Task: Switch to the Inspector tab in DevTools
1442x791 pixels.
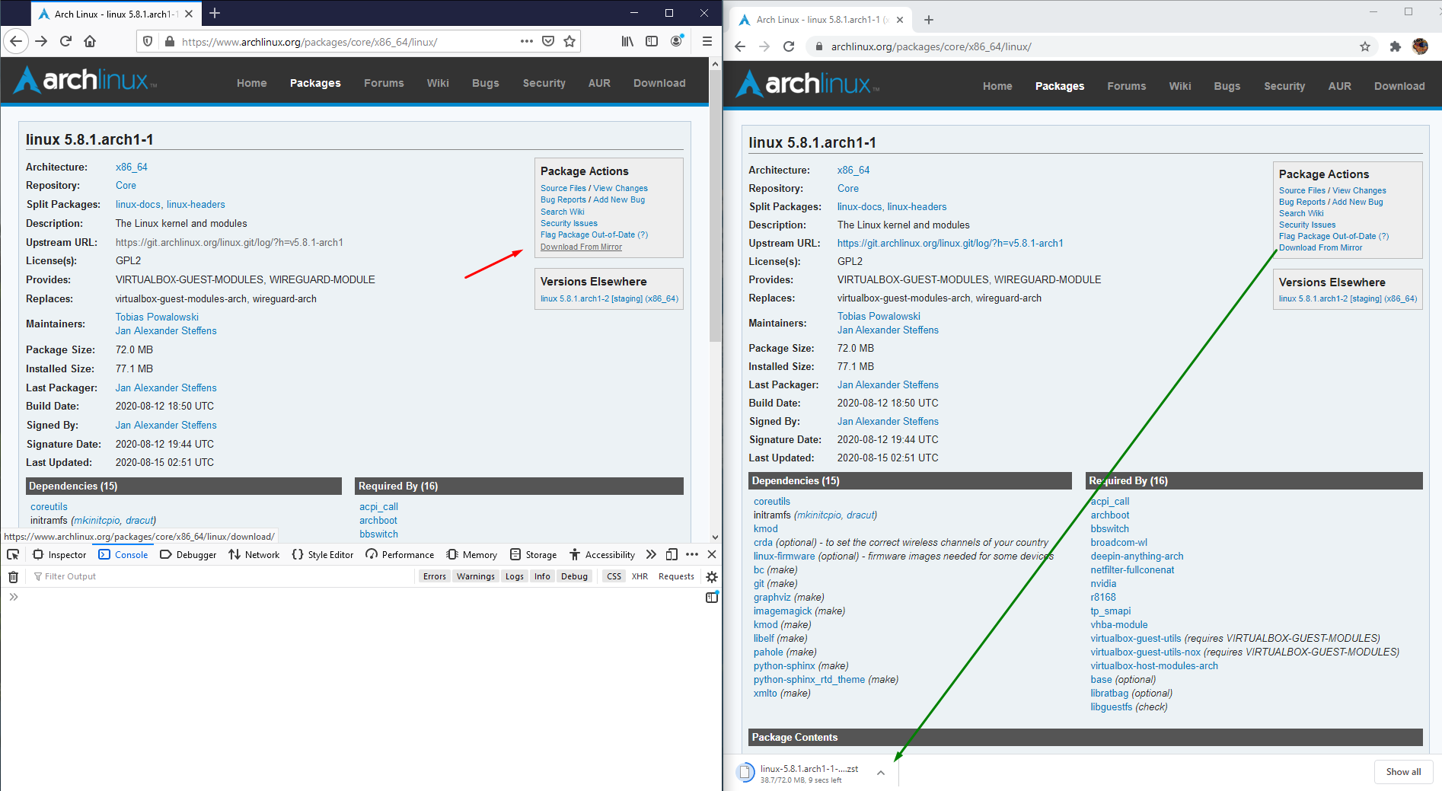Action: click(59, 554)
